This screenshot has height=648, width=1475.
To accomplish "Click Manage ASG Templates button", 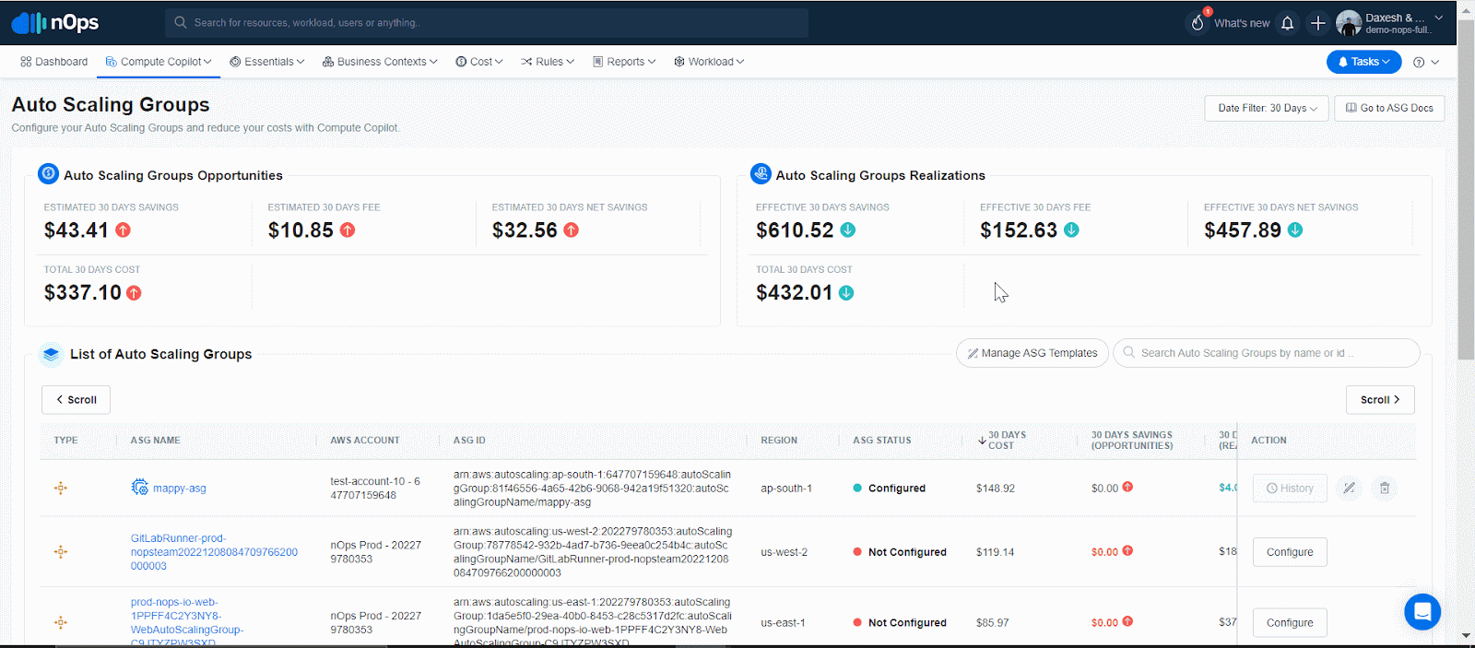I will 1032,353.
